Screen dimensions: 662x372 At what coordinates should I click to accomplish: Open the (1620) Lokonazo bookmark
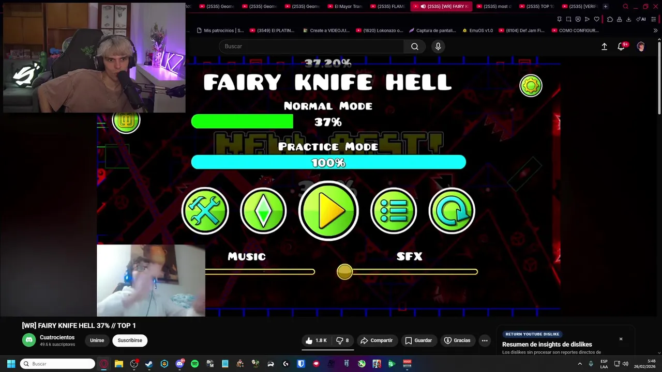[x=380, y=30]
